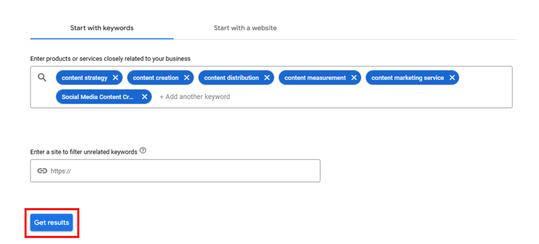Select the content marketing service chip
Image resolution: width=539 pixels, height=244 pixels.
pos(407,78)
